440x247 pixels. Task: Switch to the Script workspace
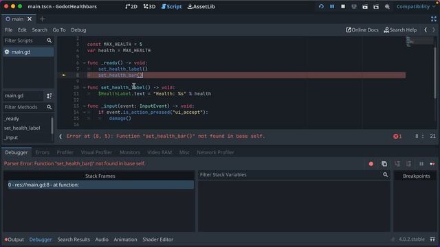coord(171,6)
